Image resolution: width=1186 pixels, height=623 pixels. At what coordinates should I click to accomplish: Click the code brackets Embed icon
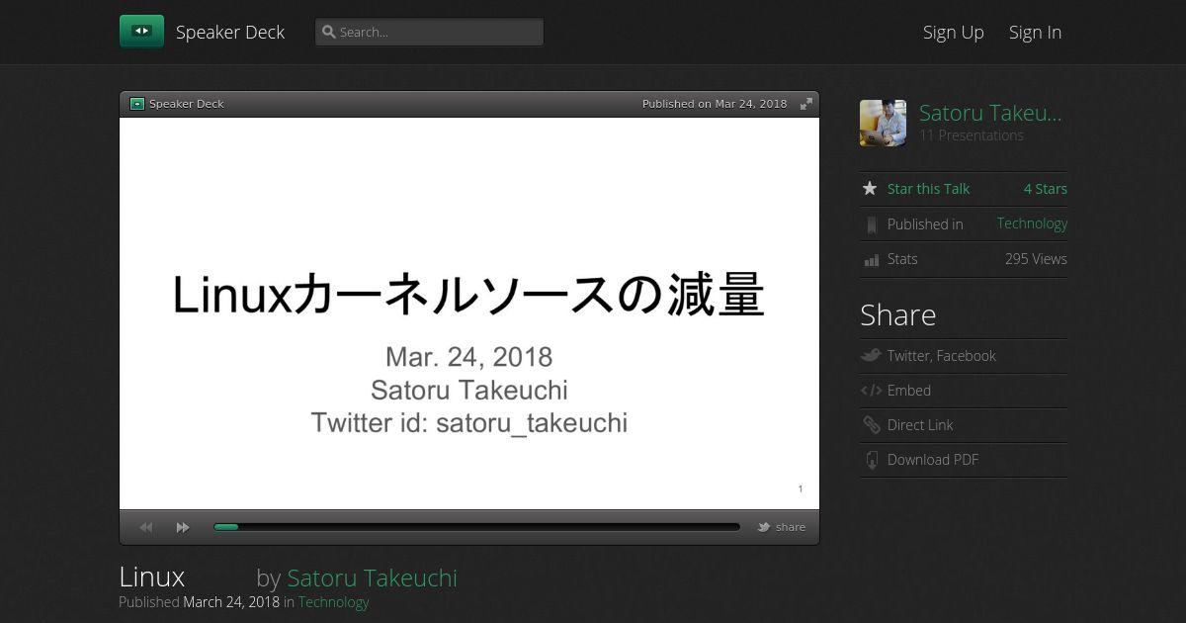(871, 391)
